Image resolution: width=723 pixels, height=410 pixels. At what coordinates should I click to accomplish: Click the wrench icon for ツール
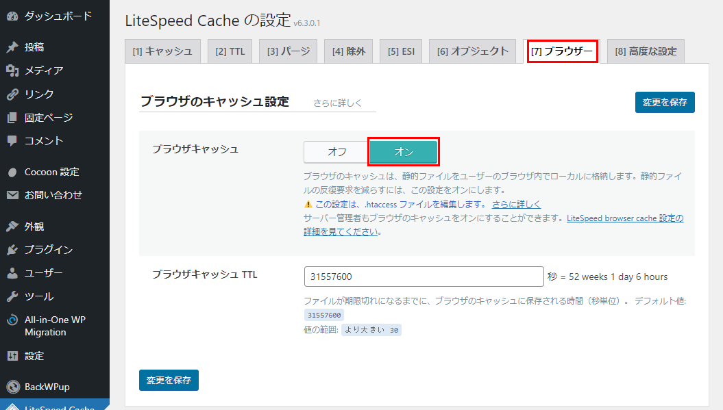click(x=12, y=296)
